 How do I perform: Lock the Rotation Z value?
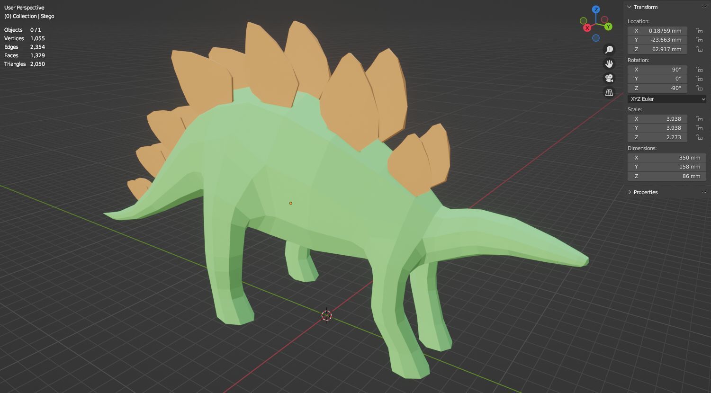[x=699, y=88]
